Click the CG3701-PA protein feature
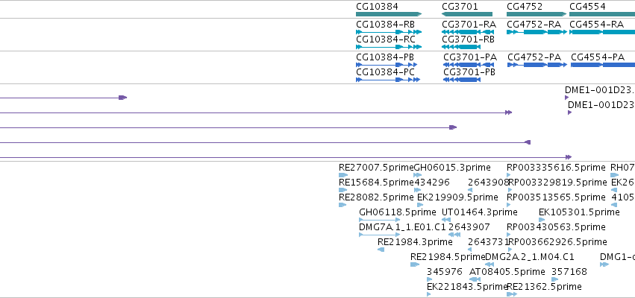This screenshot has width=635, height=298. 469,65
